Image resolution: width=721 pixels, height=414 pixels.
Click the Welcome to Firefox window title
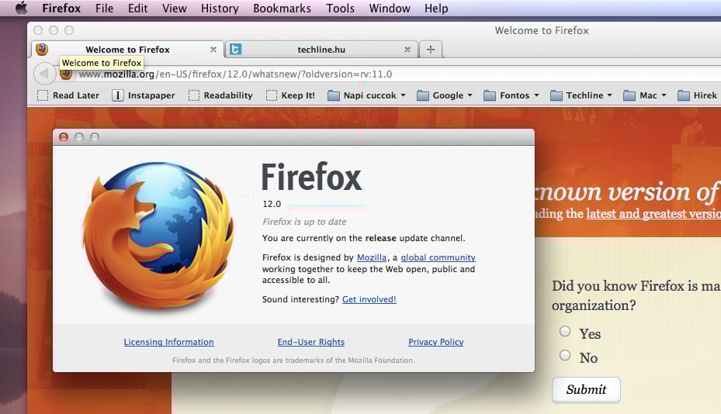point(542,30)
